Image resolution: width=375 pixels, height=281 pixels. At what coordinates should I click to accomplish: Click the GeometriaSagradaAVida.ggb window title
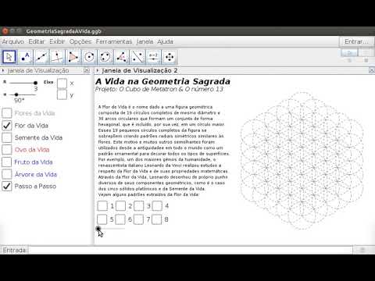tap(63, 31)
